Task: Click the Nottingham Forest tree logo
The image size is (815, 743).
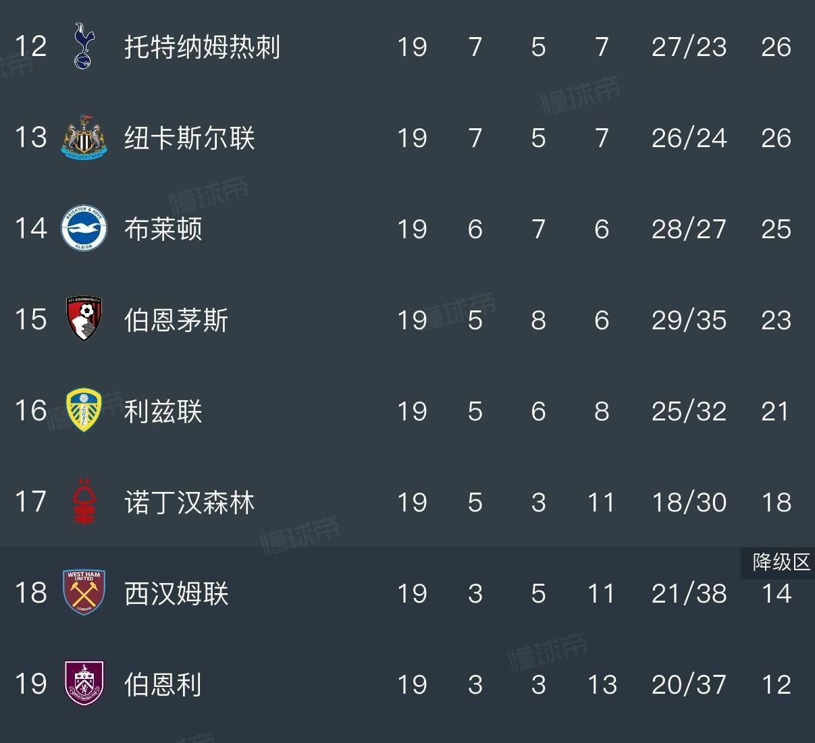Action: pyautogui.click(x=84, y=502)
